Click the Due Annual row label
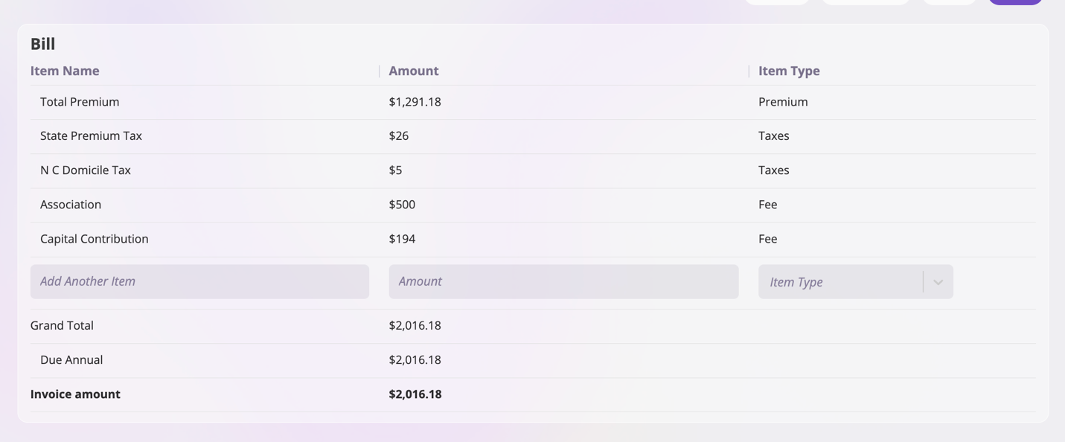This screenshot has height=442, width=1065. point(71,360)
